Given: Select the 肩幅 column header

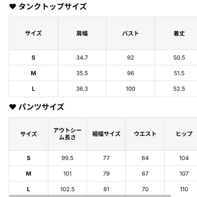Looking at the screenshot, I should pyautogui.click(x=82, y=34).
